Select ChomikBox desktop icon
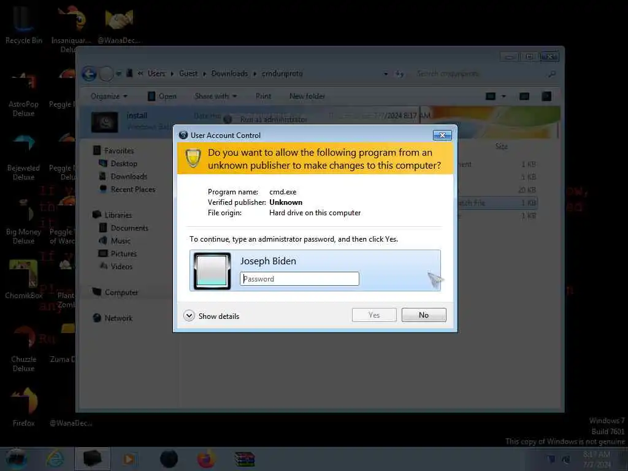Screen dimensions: 628x471 (x=24, y=280)
